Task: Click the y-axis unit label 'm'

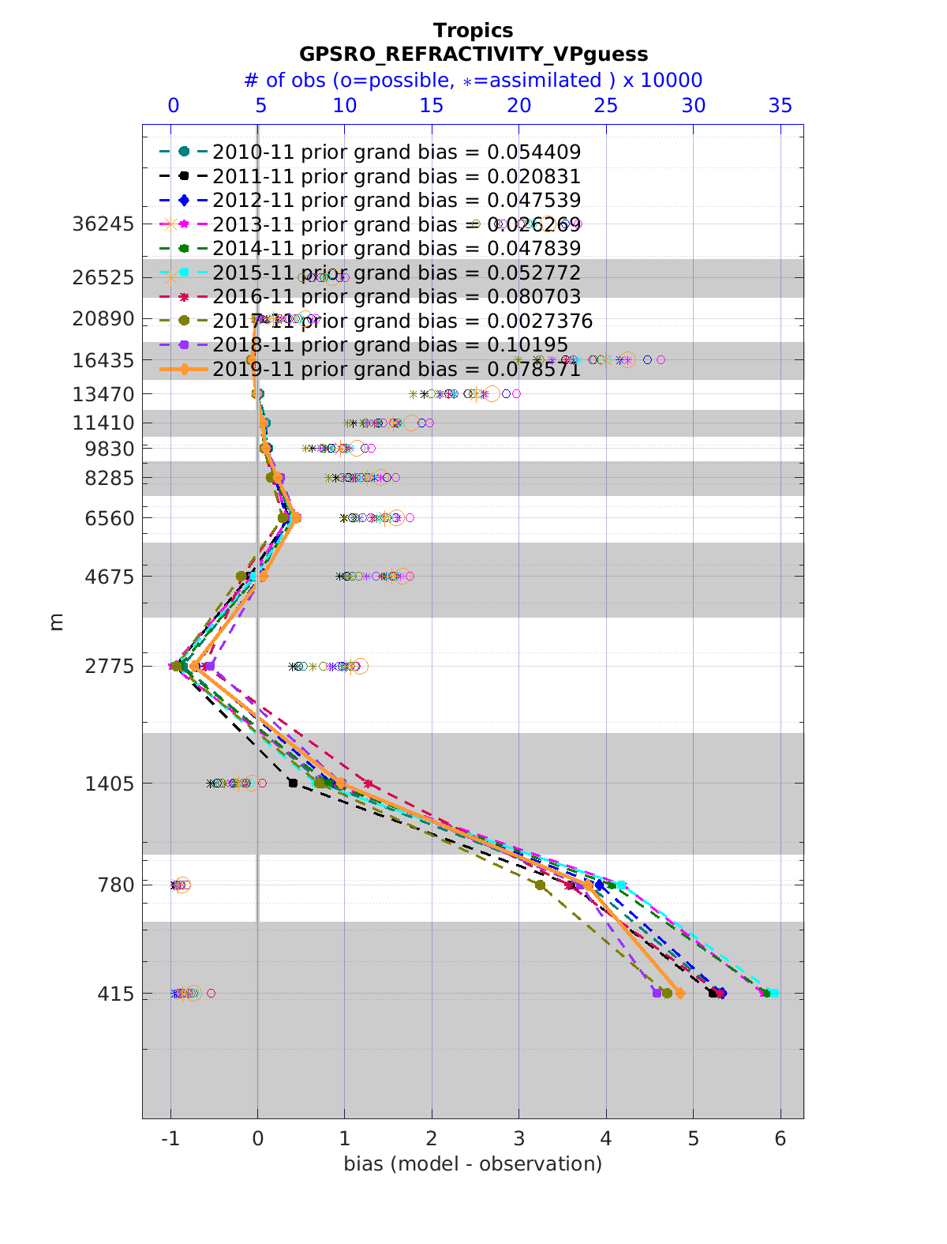Action: [x=56, y=622]
